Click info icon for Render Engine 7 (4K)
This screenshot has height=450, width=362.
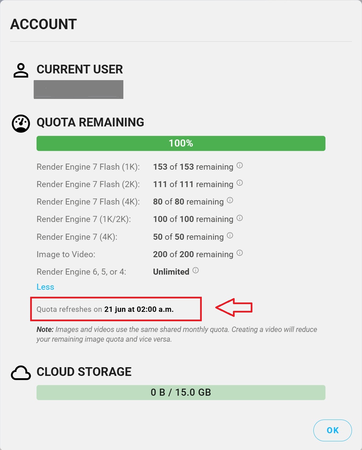click(x=230, y=235)
